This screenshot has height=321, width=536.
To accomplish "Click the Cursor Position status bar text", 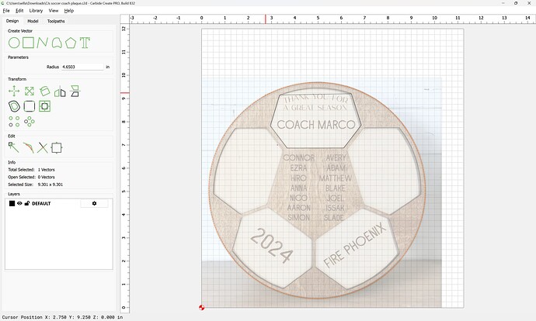I will pyautogui.click(x=63, y=317).
